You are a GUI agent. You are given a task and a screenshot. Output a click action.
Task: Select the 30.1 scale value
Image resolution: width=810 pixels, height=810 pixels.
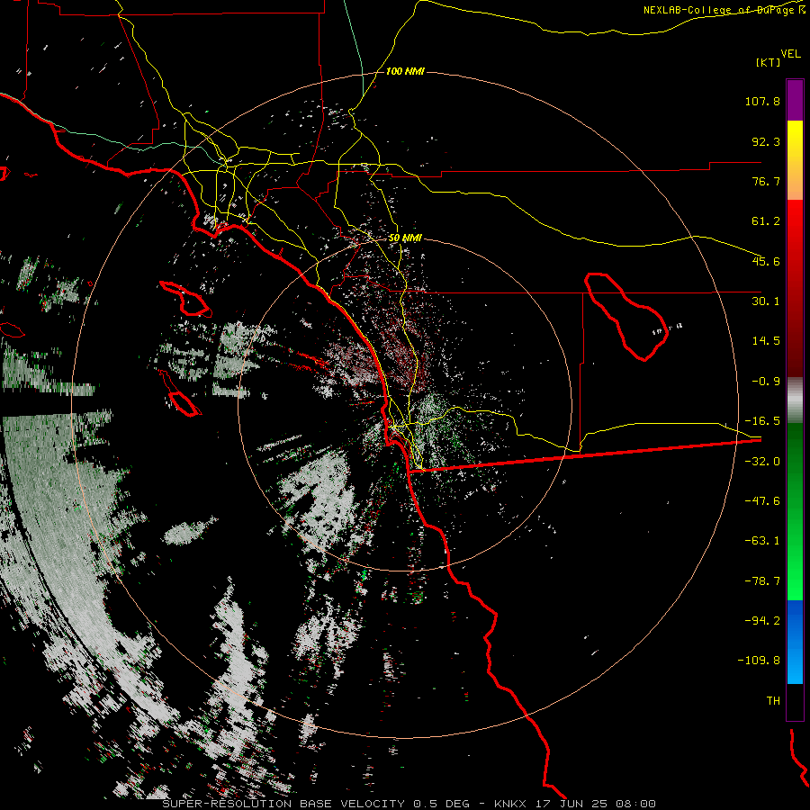[x=766, y=301]
